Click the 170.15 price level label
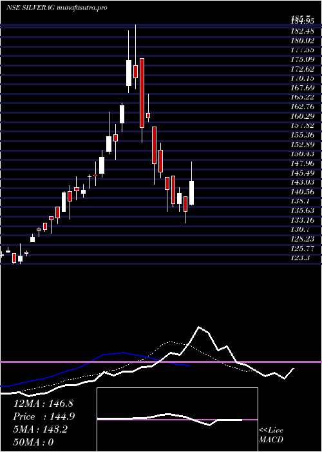 (302, 78)
